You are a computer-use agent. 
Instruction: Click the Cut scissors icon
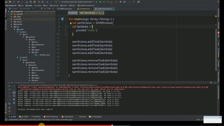tap(27, 2)
